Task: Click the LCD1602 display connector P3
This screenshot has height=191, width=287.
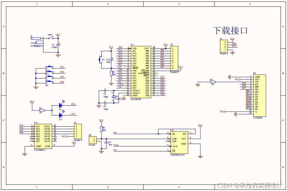Action: tap(259, 95)
